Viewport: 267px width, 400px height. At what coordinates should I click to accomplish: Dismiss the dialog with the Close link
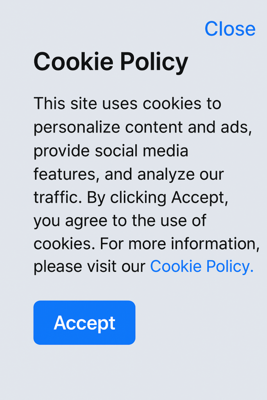point(230,29)
